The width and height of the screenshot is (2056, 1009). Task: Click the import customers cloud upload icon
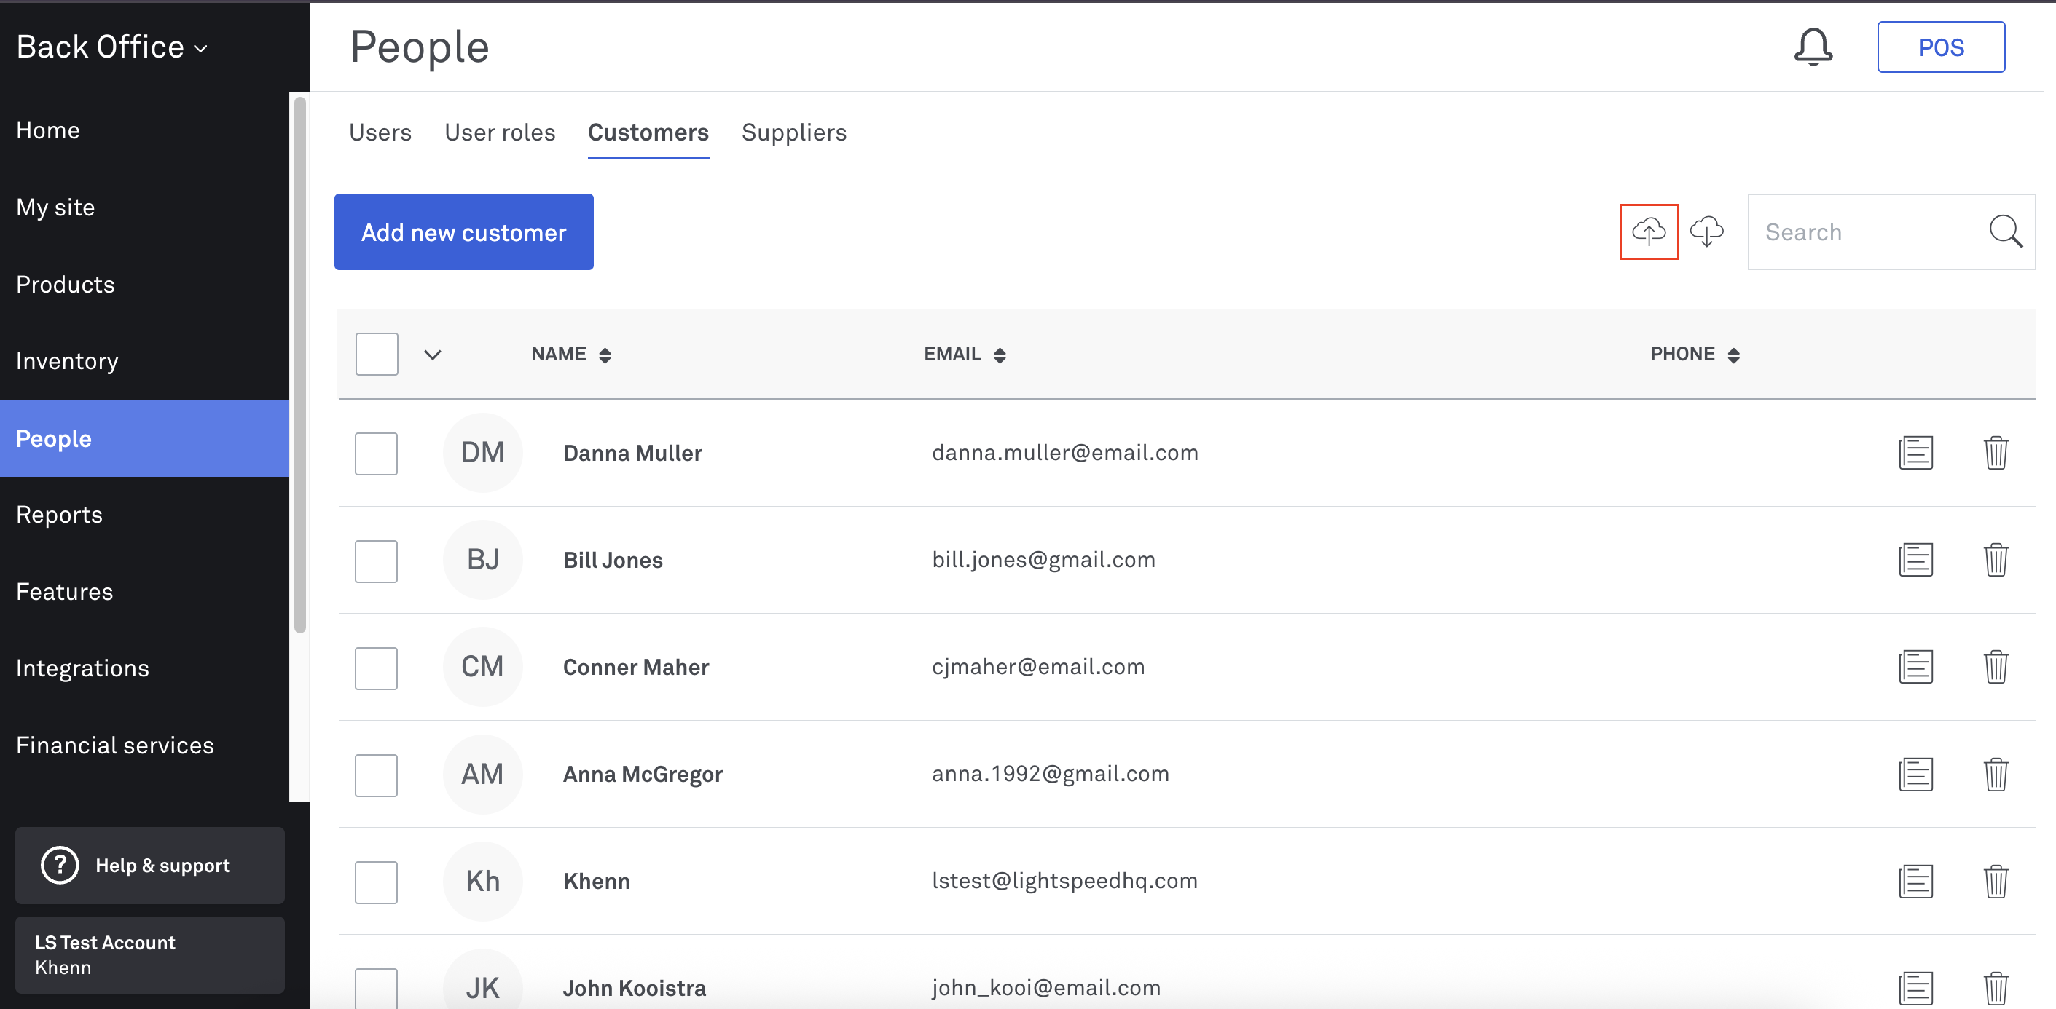pos(1648,232)
